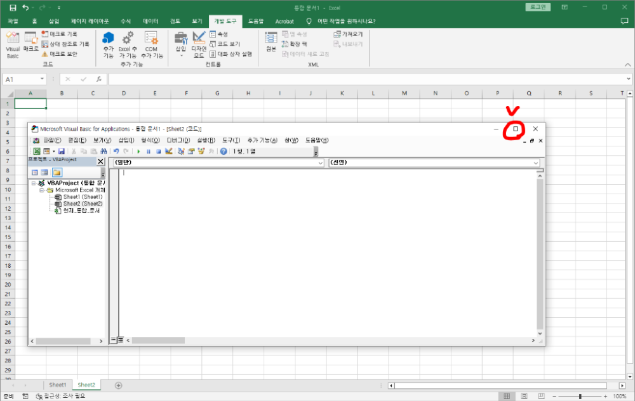Image resolution: width=635 pixels, height=401 pixels.
Task: Open the 파일 tab in Excel
Action: click(x=13, y=21)
